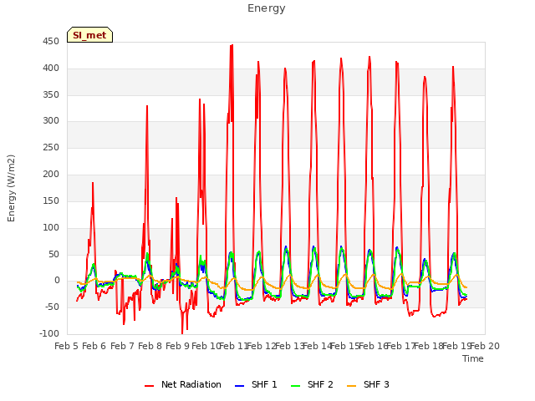This screenshot has height=401, width=535.
Task: Click the green SHF 2 legend swatch
Action: 295,386
